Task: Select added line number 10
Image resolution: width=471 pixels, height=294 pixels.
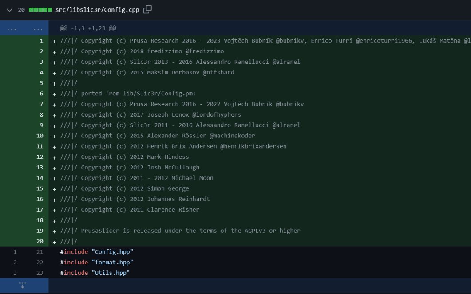Action: [40, 136]
